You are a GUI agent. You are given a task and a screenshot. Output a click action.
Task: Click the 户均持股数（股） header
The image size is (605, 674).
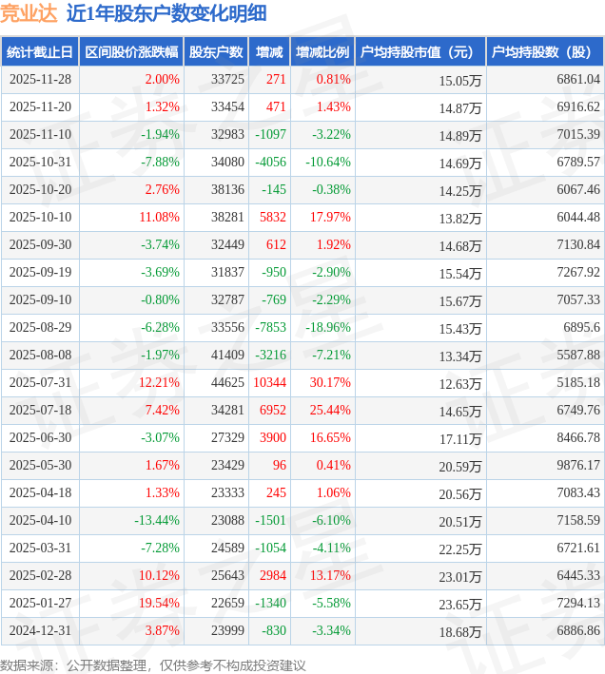[x=544, y=52]
